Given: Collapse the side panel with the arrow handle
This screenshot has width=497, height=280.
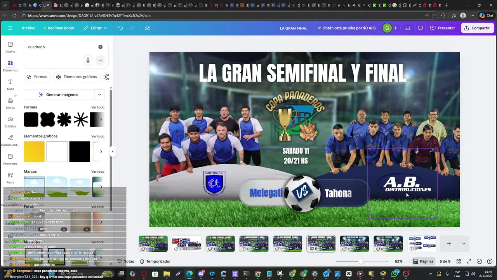Looking at the screenshot, I should coord(113,152).
